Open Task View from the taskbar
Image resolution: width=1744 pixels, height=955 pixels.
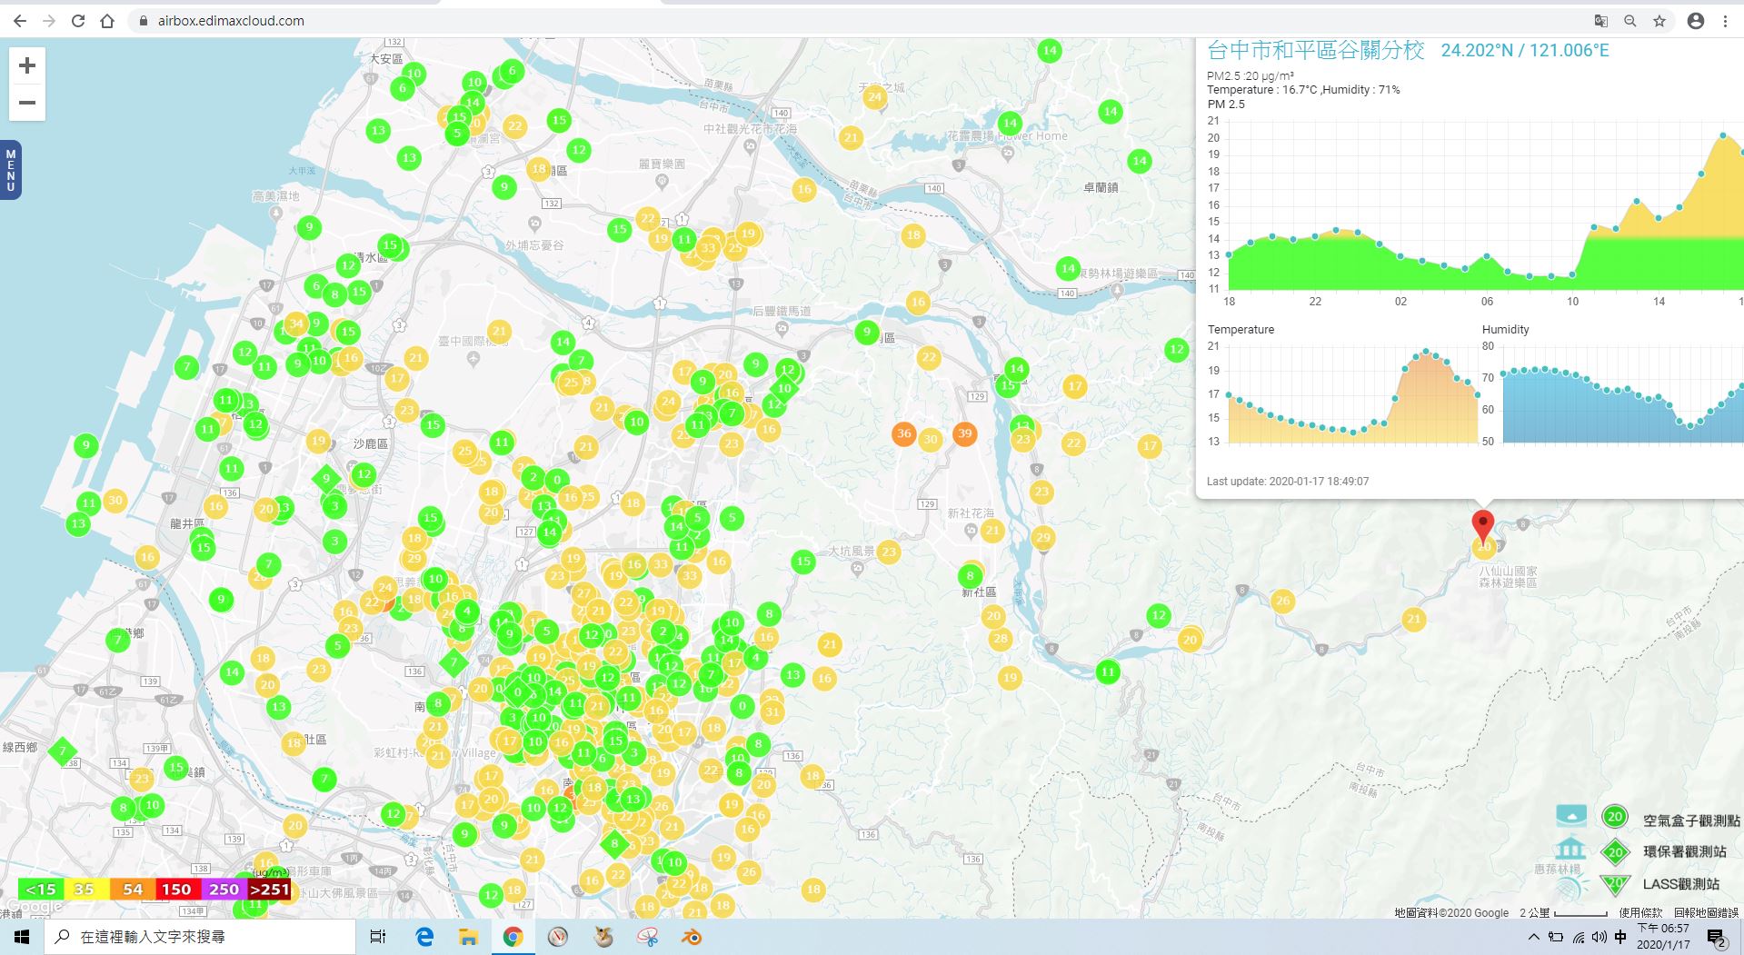pyautogui.click(x=378, y=937)
